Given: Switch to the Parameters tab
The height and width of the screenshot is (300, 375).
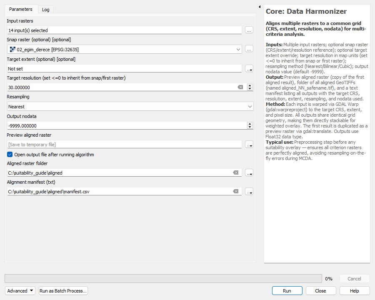Looking at the screenshot, I should [x=20, y=9].
